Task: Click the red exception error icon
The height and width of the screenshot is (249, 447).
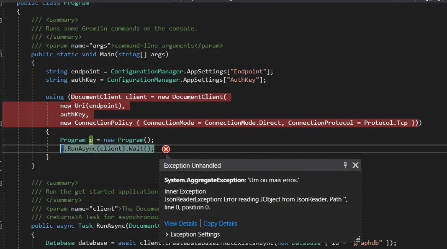Action: [x=166, y=149]
